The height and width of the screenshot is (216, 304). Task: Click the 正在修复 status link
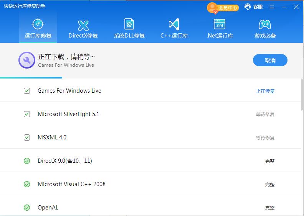tap(265, 91)
